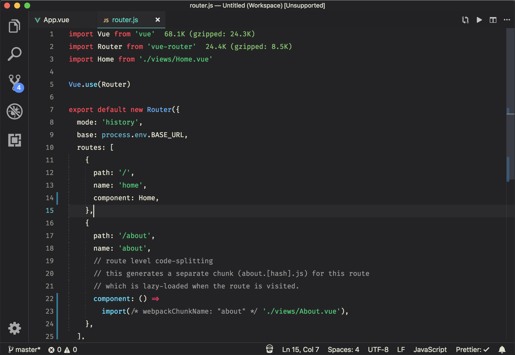Open notifications with the bell icon
This screenshot has width=515, height=355.
click(502, 349)
